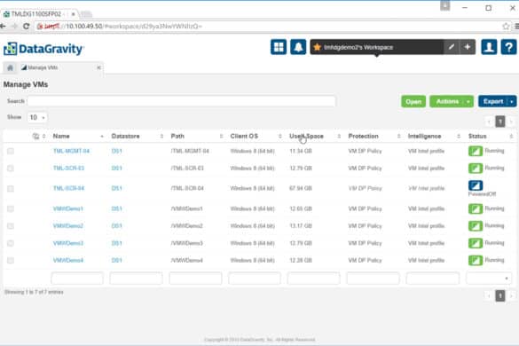519x346 pixels.
Task: Click the Name column filter field
Action: pyautogui.click(x=77, y=279)
